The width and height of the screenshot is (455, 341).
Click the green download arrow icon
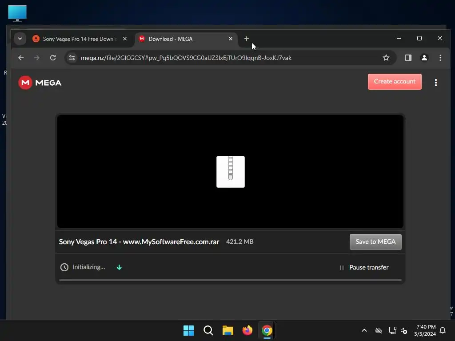pyautogui.click(x=119, y=267)
